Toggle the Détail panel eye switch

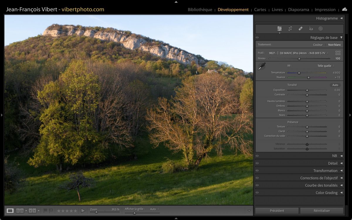pos(257,163)
